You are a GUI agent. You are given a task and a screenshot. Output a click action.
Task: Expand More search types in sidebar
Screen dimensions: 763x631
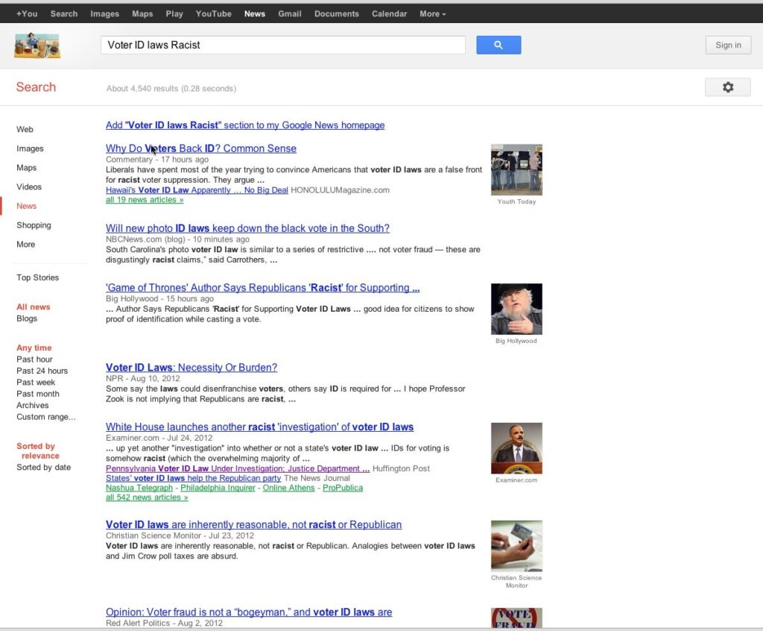pyautogui.click(x=26, y=244)
